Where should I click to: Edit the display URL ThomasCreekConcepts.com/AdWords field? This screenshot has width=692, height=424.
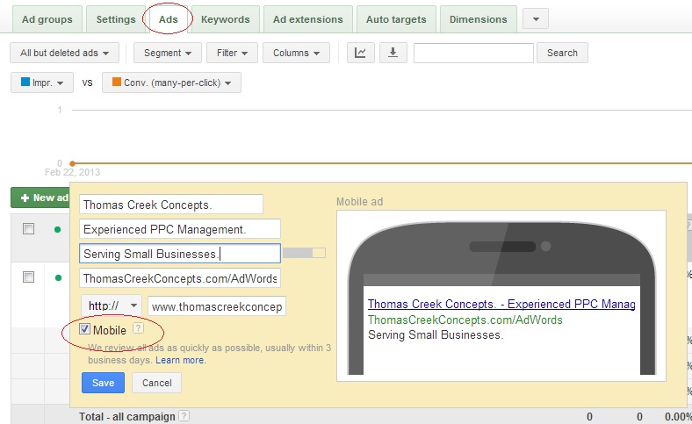(x=180, y=278)
